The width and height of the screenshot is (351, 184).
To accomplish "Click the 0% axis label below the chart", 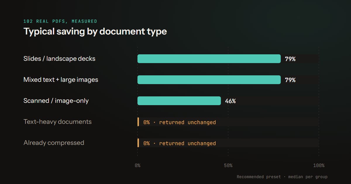I will (x=137, y=166).
